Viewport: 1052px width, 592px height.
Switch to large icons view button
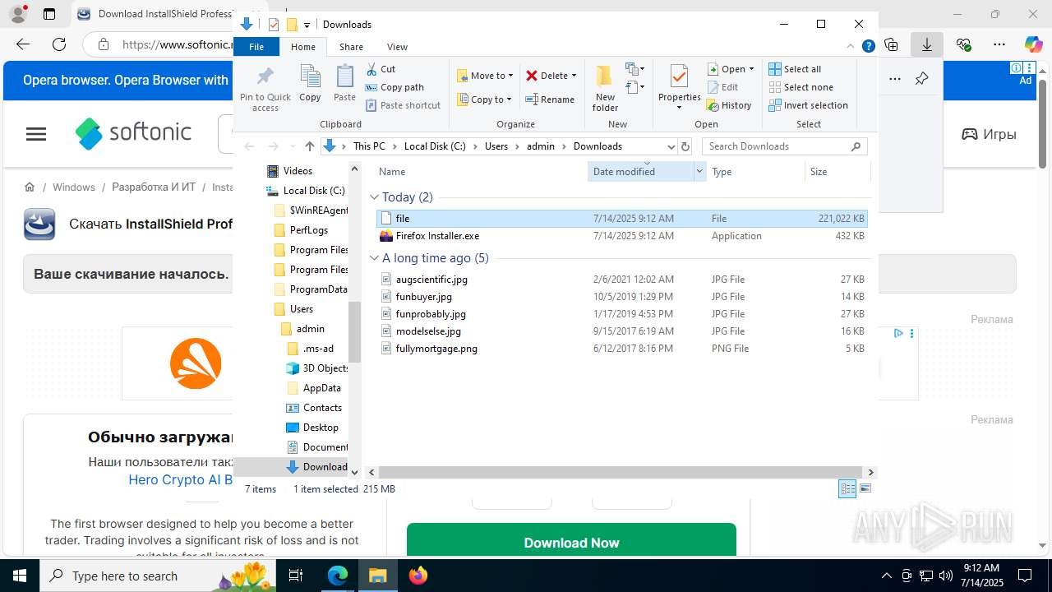tap(865, 488)
